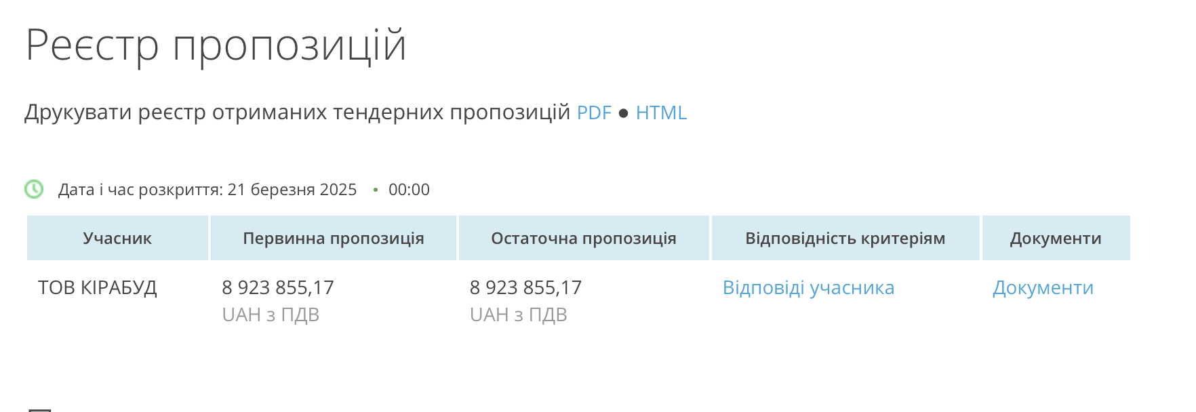Screen dimensions: 1196x412
Task: Click the Учасник column header
Action: [x=117, y=238]
